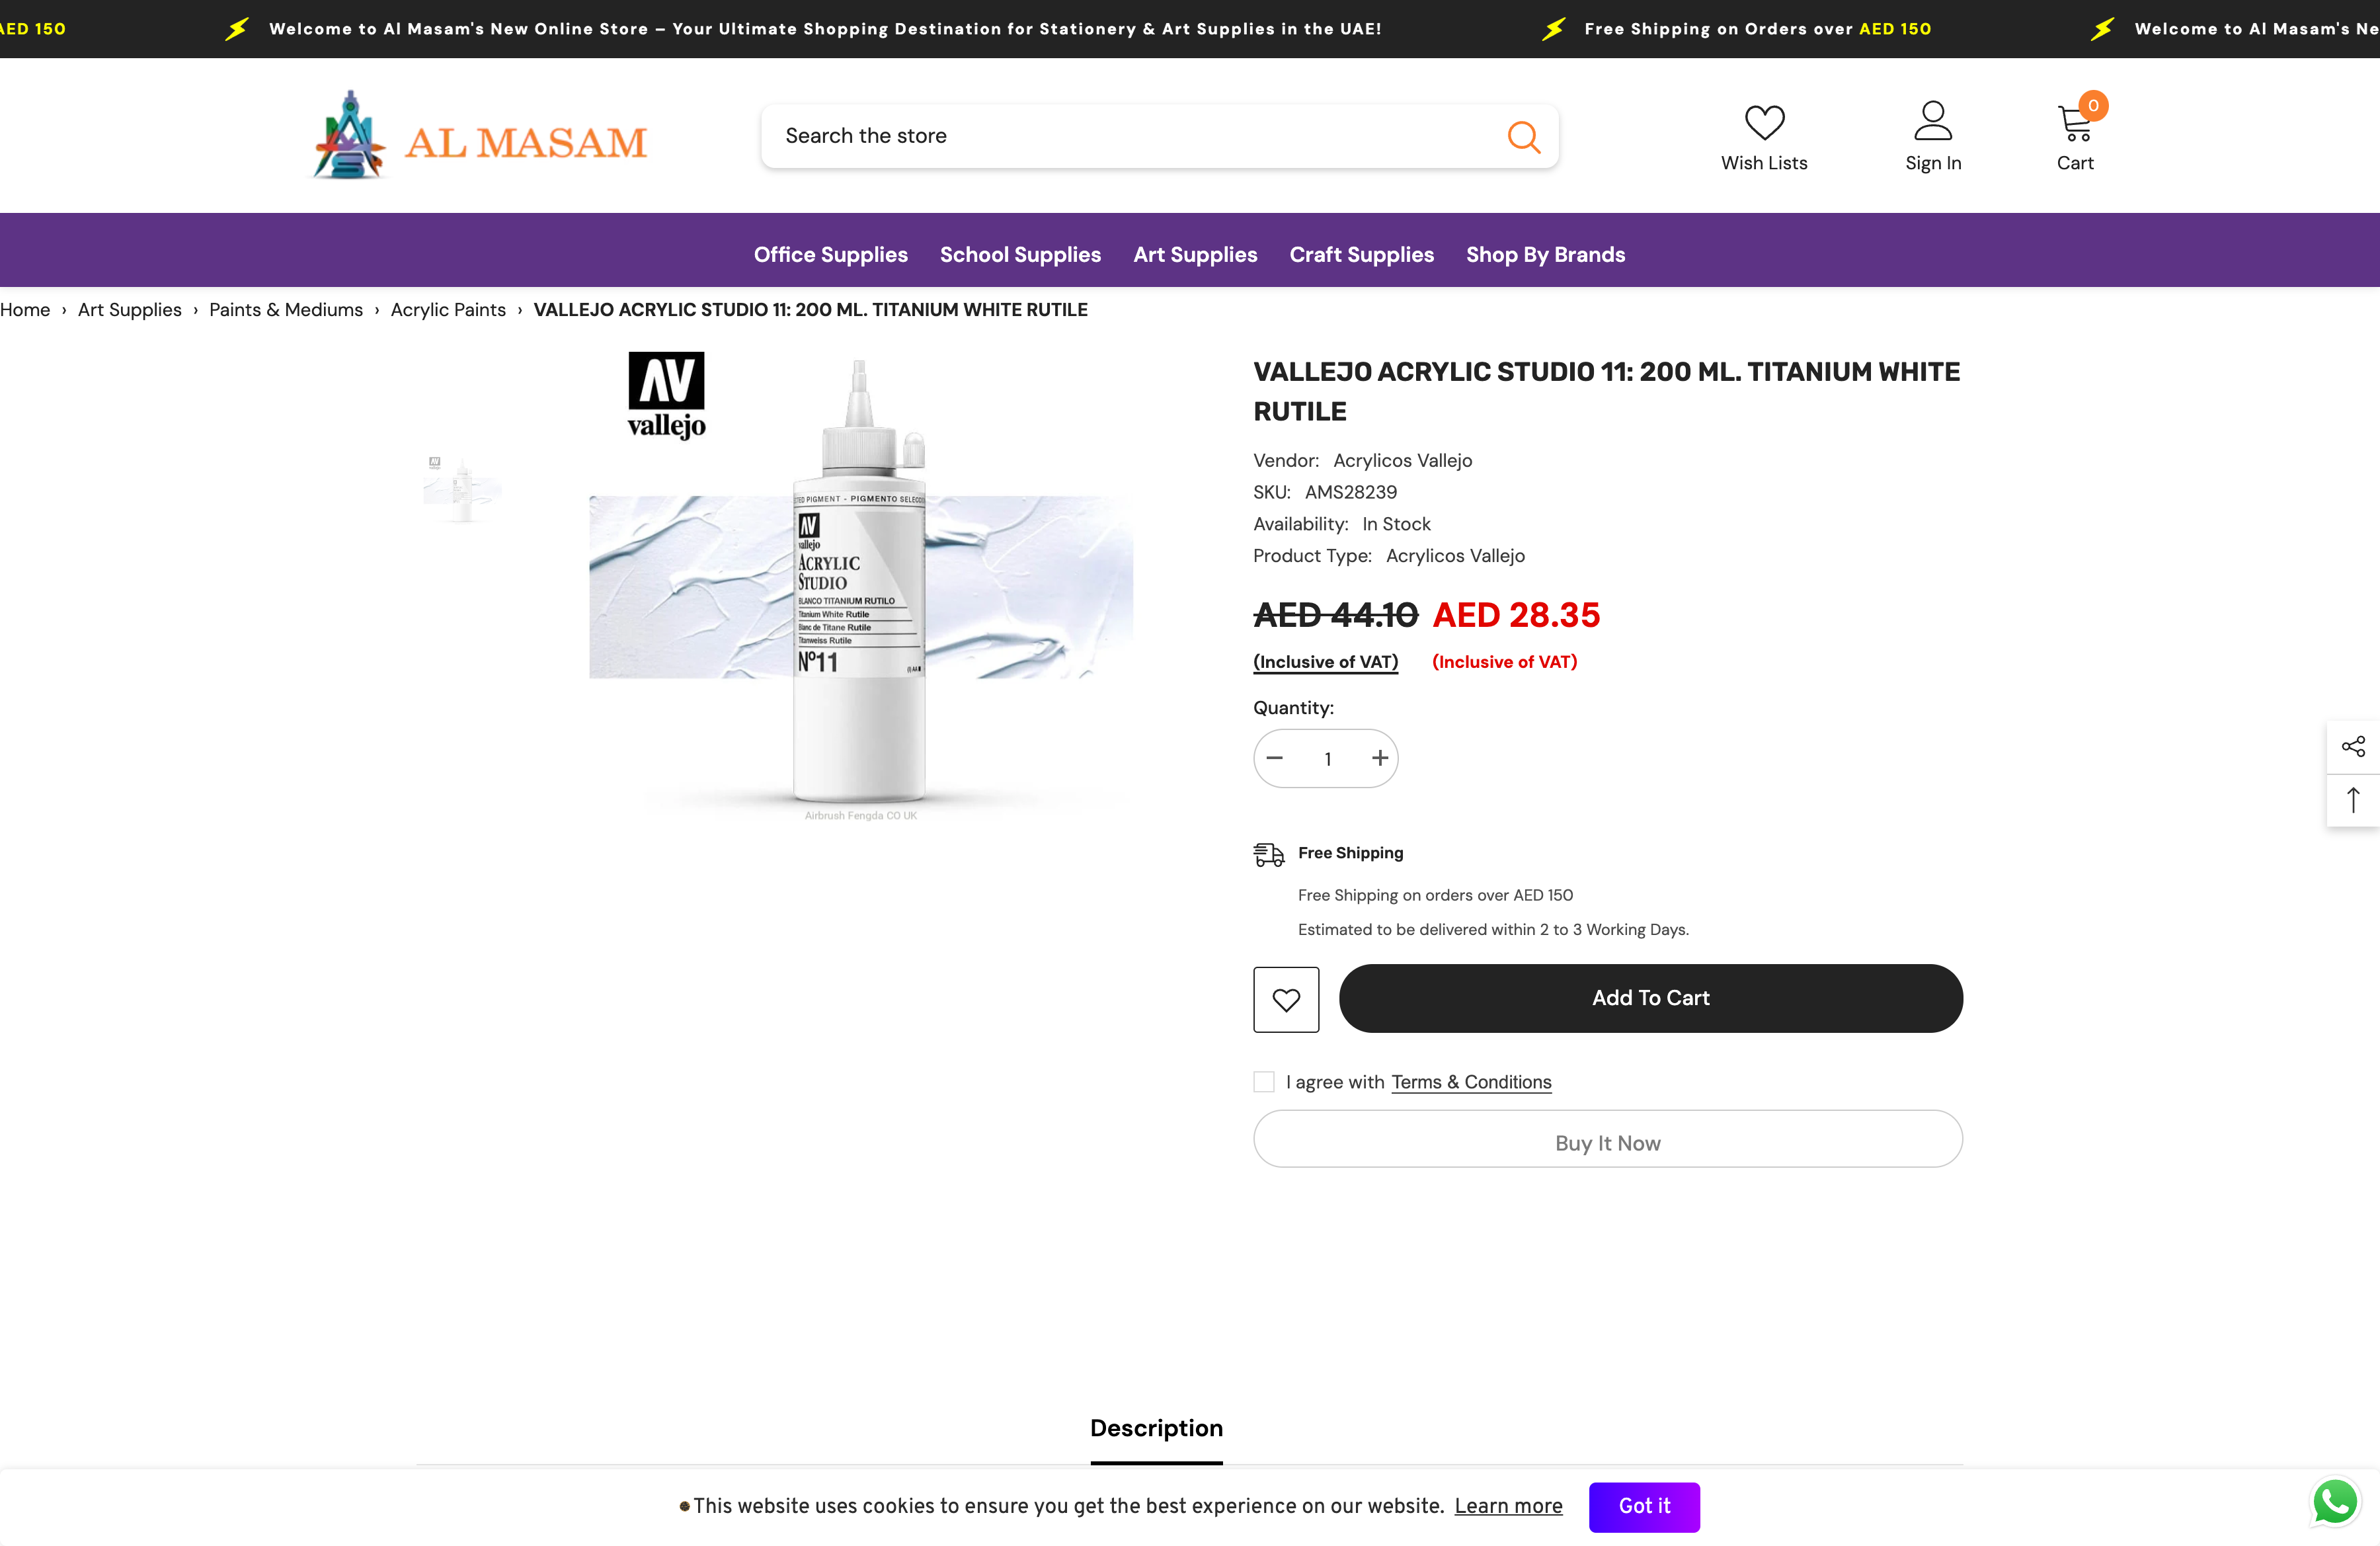This screenshot has width=2380, height=1546.
Task: Click the Add To Cart button
Action: coord(1650,997)
